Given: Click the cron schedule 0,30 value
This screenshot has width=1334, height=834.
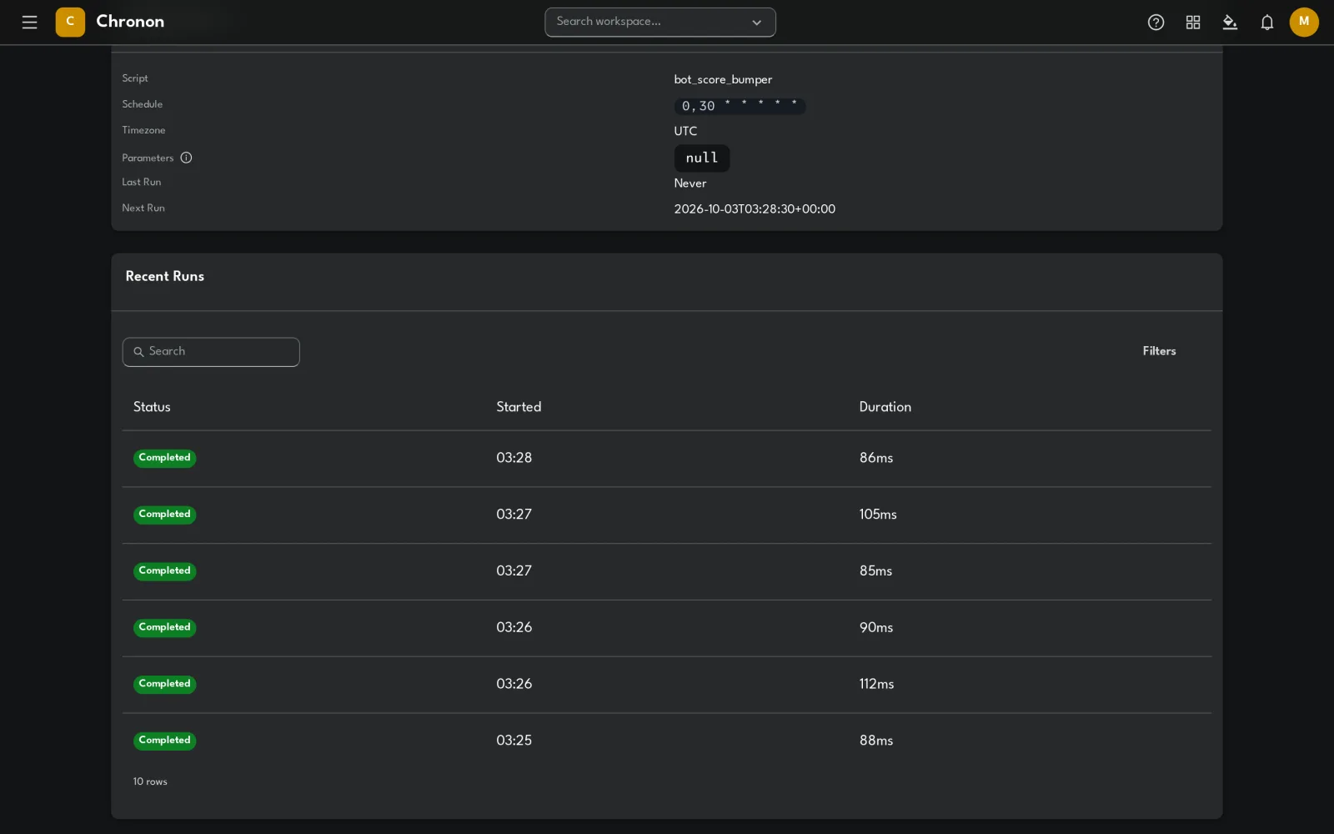Looking at the screenshot, I should click(740, 106).
